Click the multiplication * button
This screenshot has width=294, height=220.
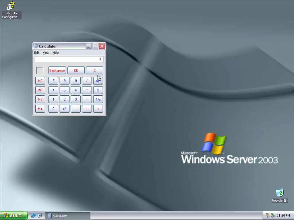tap(87, 90)
